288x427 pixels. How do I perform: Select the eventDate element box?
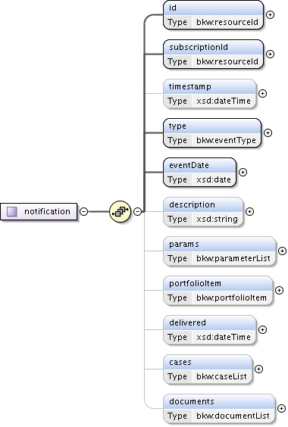pyautogui.click(x=199, y=173)
